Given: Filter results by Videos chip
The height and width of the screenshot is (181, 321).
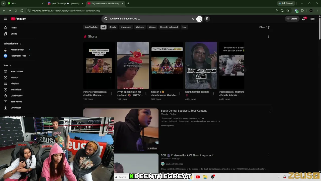Looking at the screenshot, I should 152,27.
